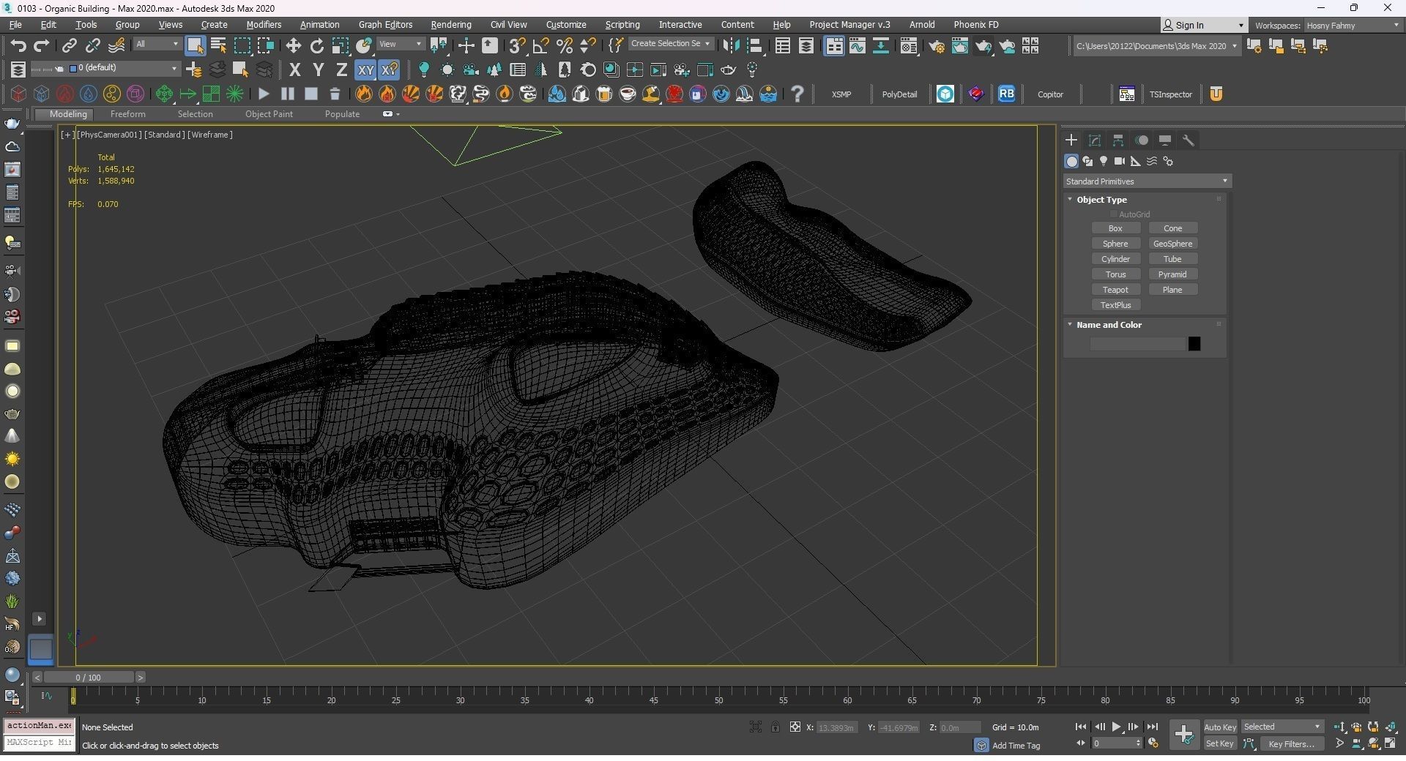
Task: Click the TextPlus button
Action: point(1115,305)
